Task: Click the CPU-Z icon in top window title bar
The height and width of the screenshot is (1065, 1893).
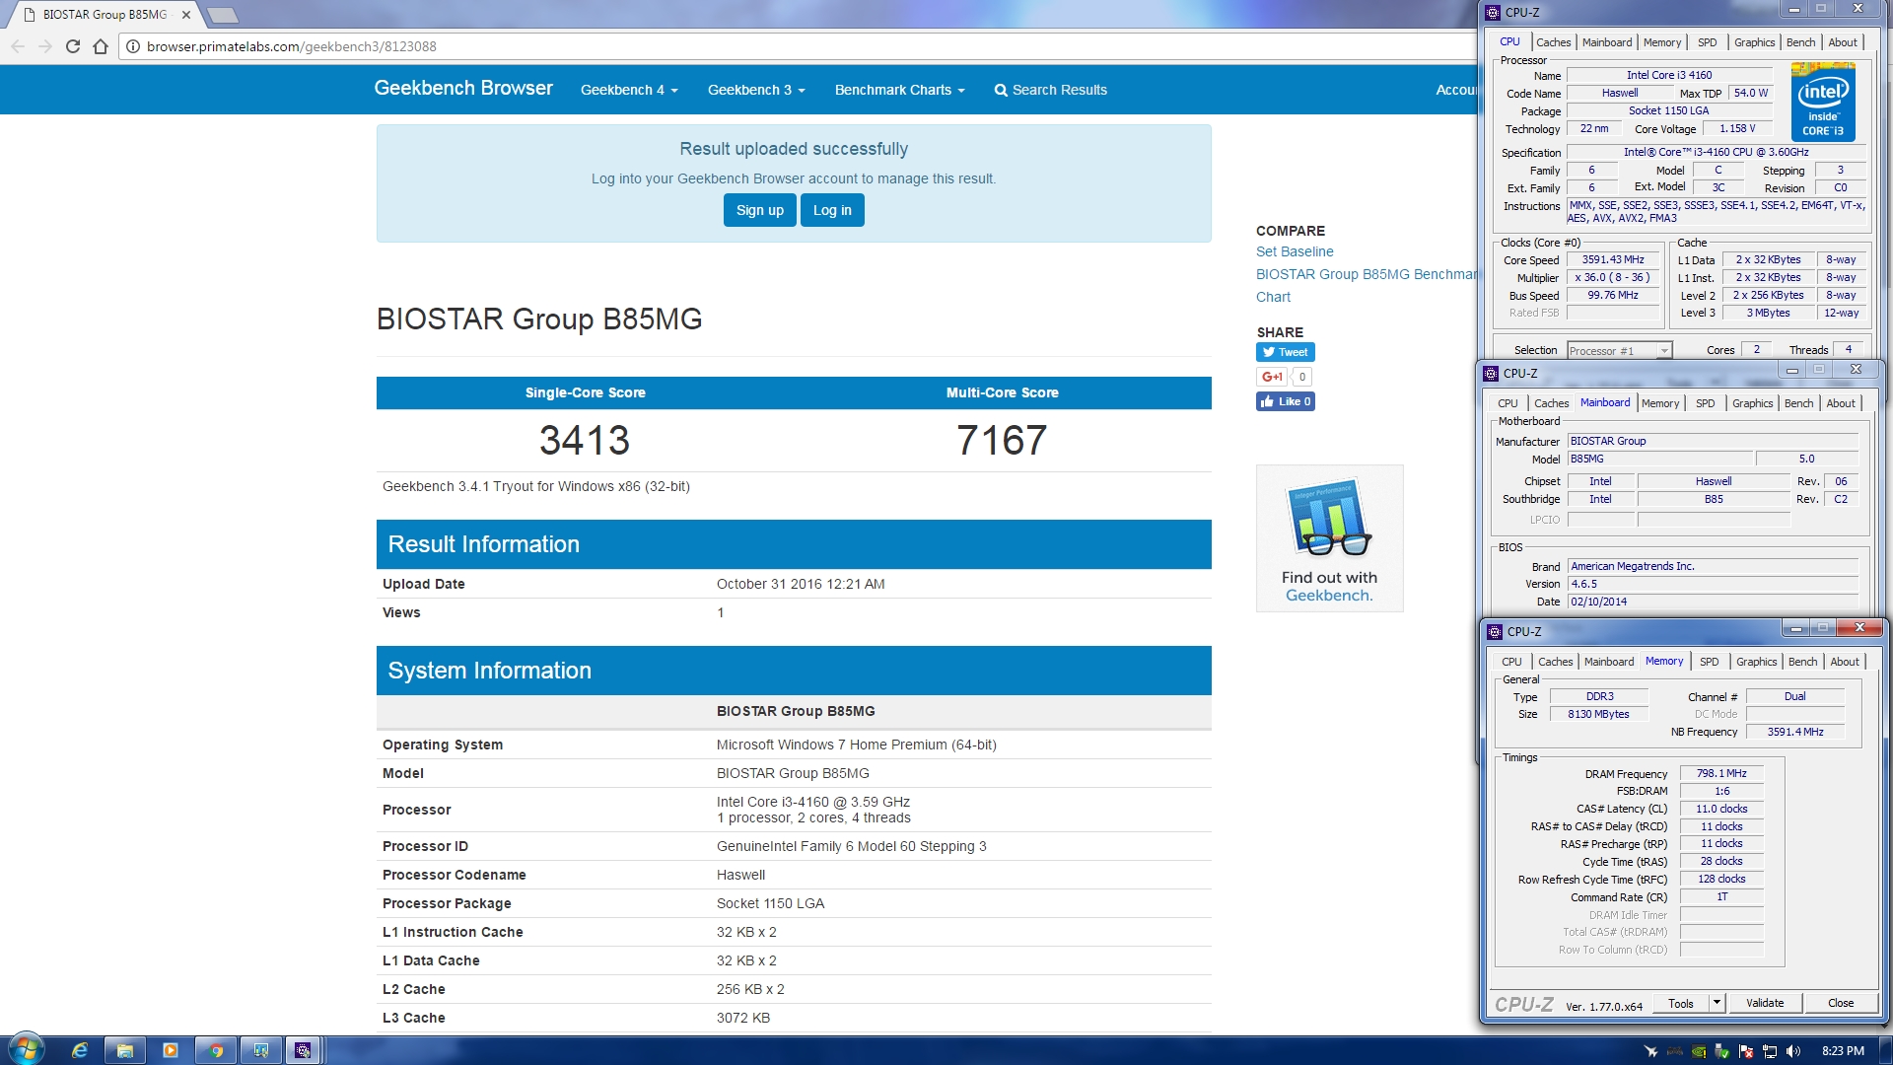Action: point(1493,13)
